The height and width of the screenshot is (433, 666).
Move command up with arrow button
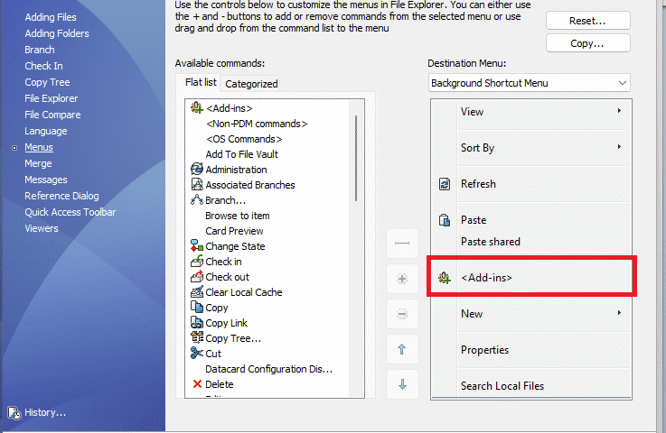(x=402, y=349)
